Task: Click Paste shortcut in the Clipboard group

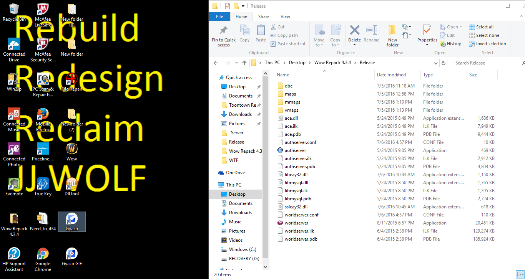Action: 288,44
